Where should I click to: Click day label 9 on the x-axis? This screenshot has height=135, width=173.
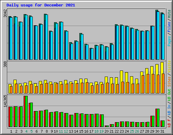[52, 131]
